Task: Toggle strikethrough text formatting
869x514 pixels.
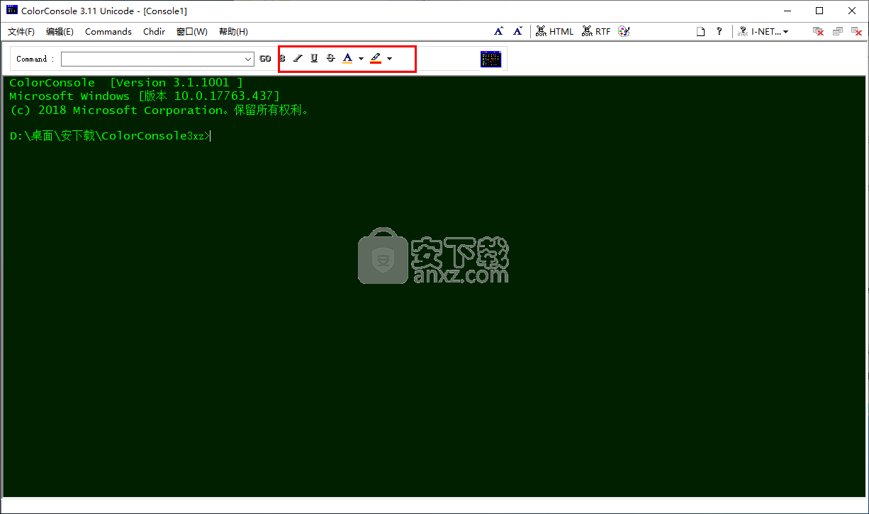Action: click(x=330, y=58)
